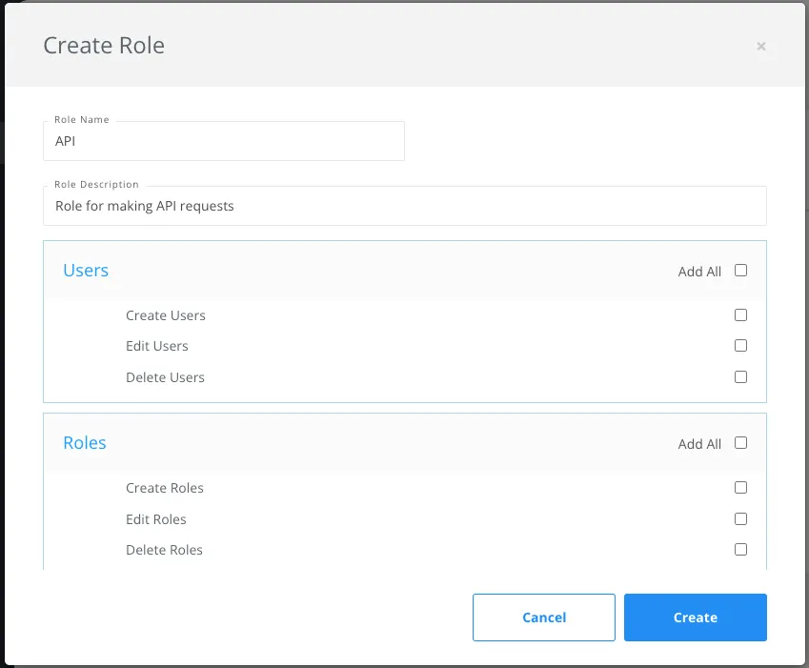This screenshot has height=668, width=809.
Task: Enable the Edit Users permission checkbox
Action: 740,345
